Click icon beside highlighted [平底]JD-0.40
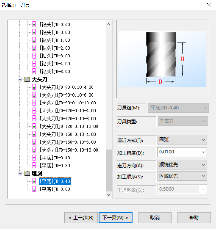Screen dimensions: 216x229 (34, 181)
